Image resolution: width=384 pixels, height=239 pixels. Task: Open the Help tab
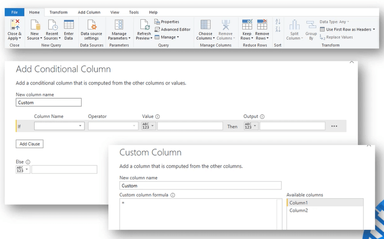[x=153, y=12]
